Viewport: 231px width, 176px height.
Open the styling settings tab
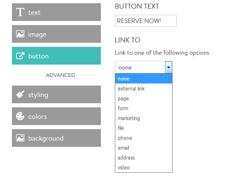[56, 94]
